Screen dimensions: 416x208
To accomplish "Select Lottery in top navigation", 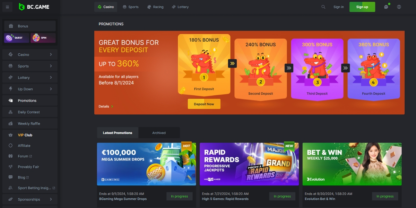I will coord(180,7).
